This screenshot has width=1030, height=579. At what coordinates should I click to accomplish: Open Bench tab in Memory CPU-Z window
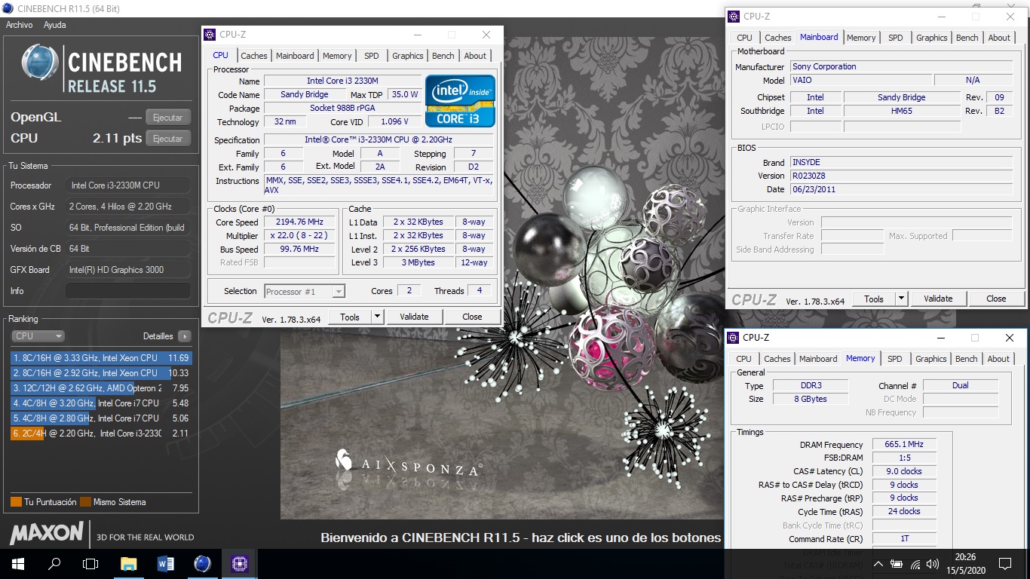pyautogui.click(x=967, y=359)
